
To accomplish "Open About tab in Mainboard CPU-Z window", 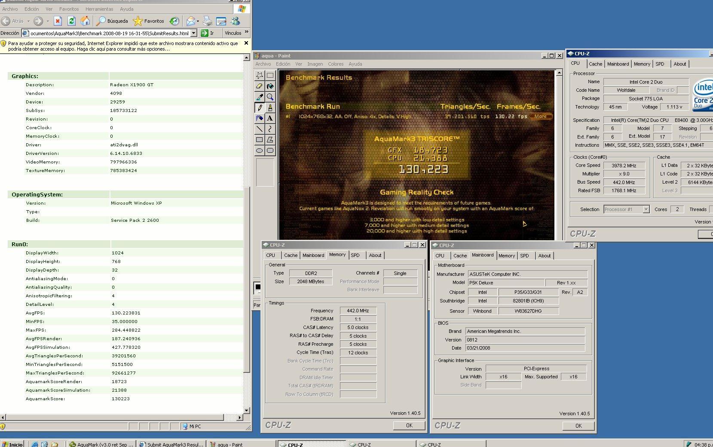I will pyautogui.click(x=545, y=256).
